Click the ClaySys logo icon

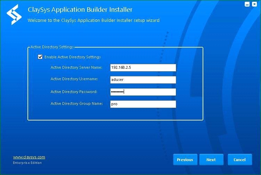[x=14, y=15]
